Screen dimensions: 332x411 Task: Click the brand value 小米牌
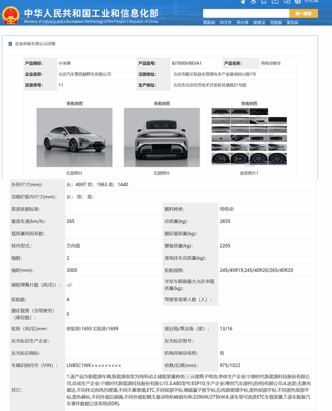tap(65, 63)
